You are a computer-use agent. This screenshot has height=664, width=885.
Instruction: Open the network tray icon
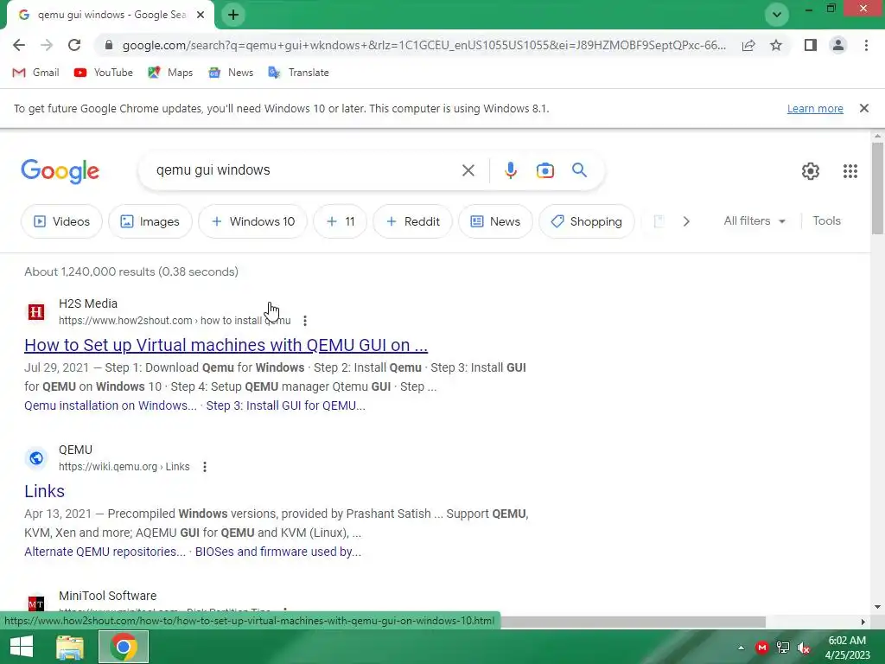[x=783, y=648]
